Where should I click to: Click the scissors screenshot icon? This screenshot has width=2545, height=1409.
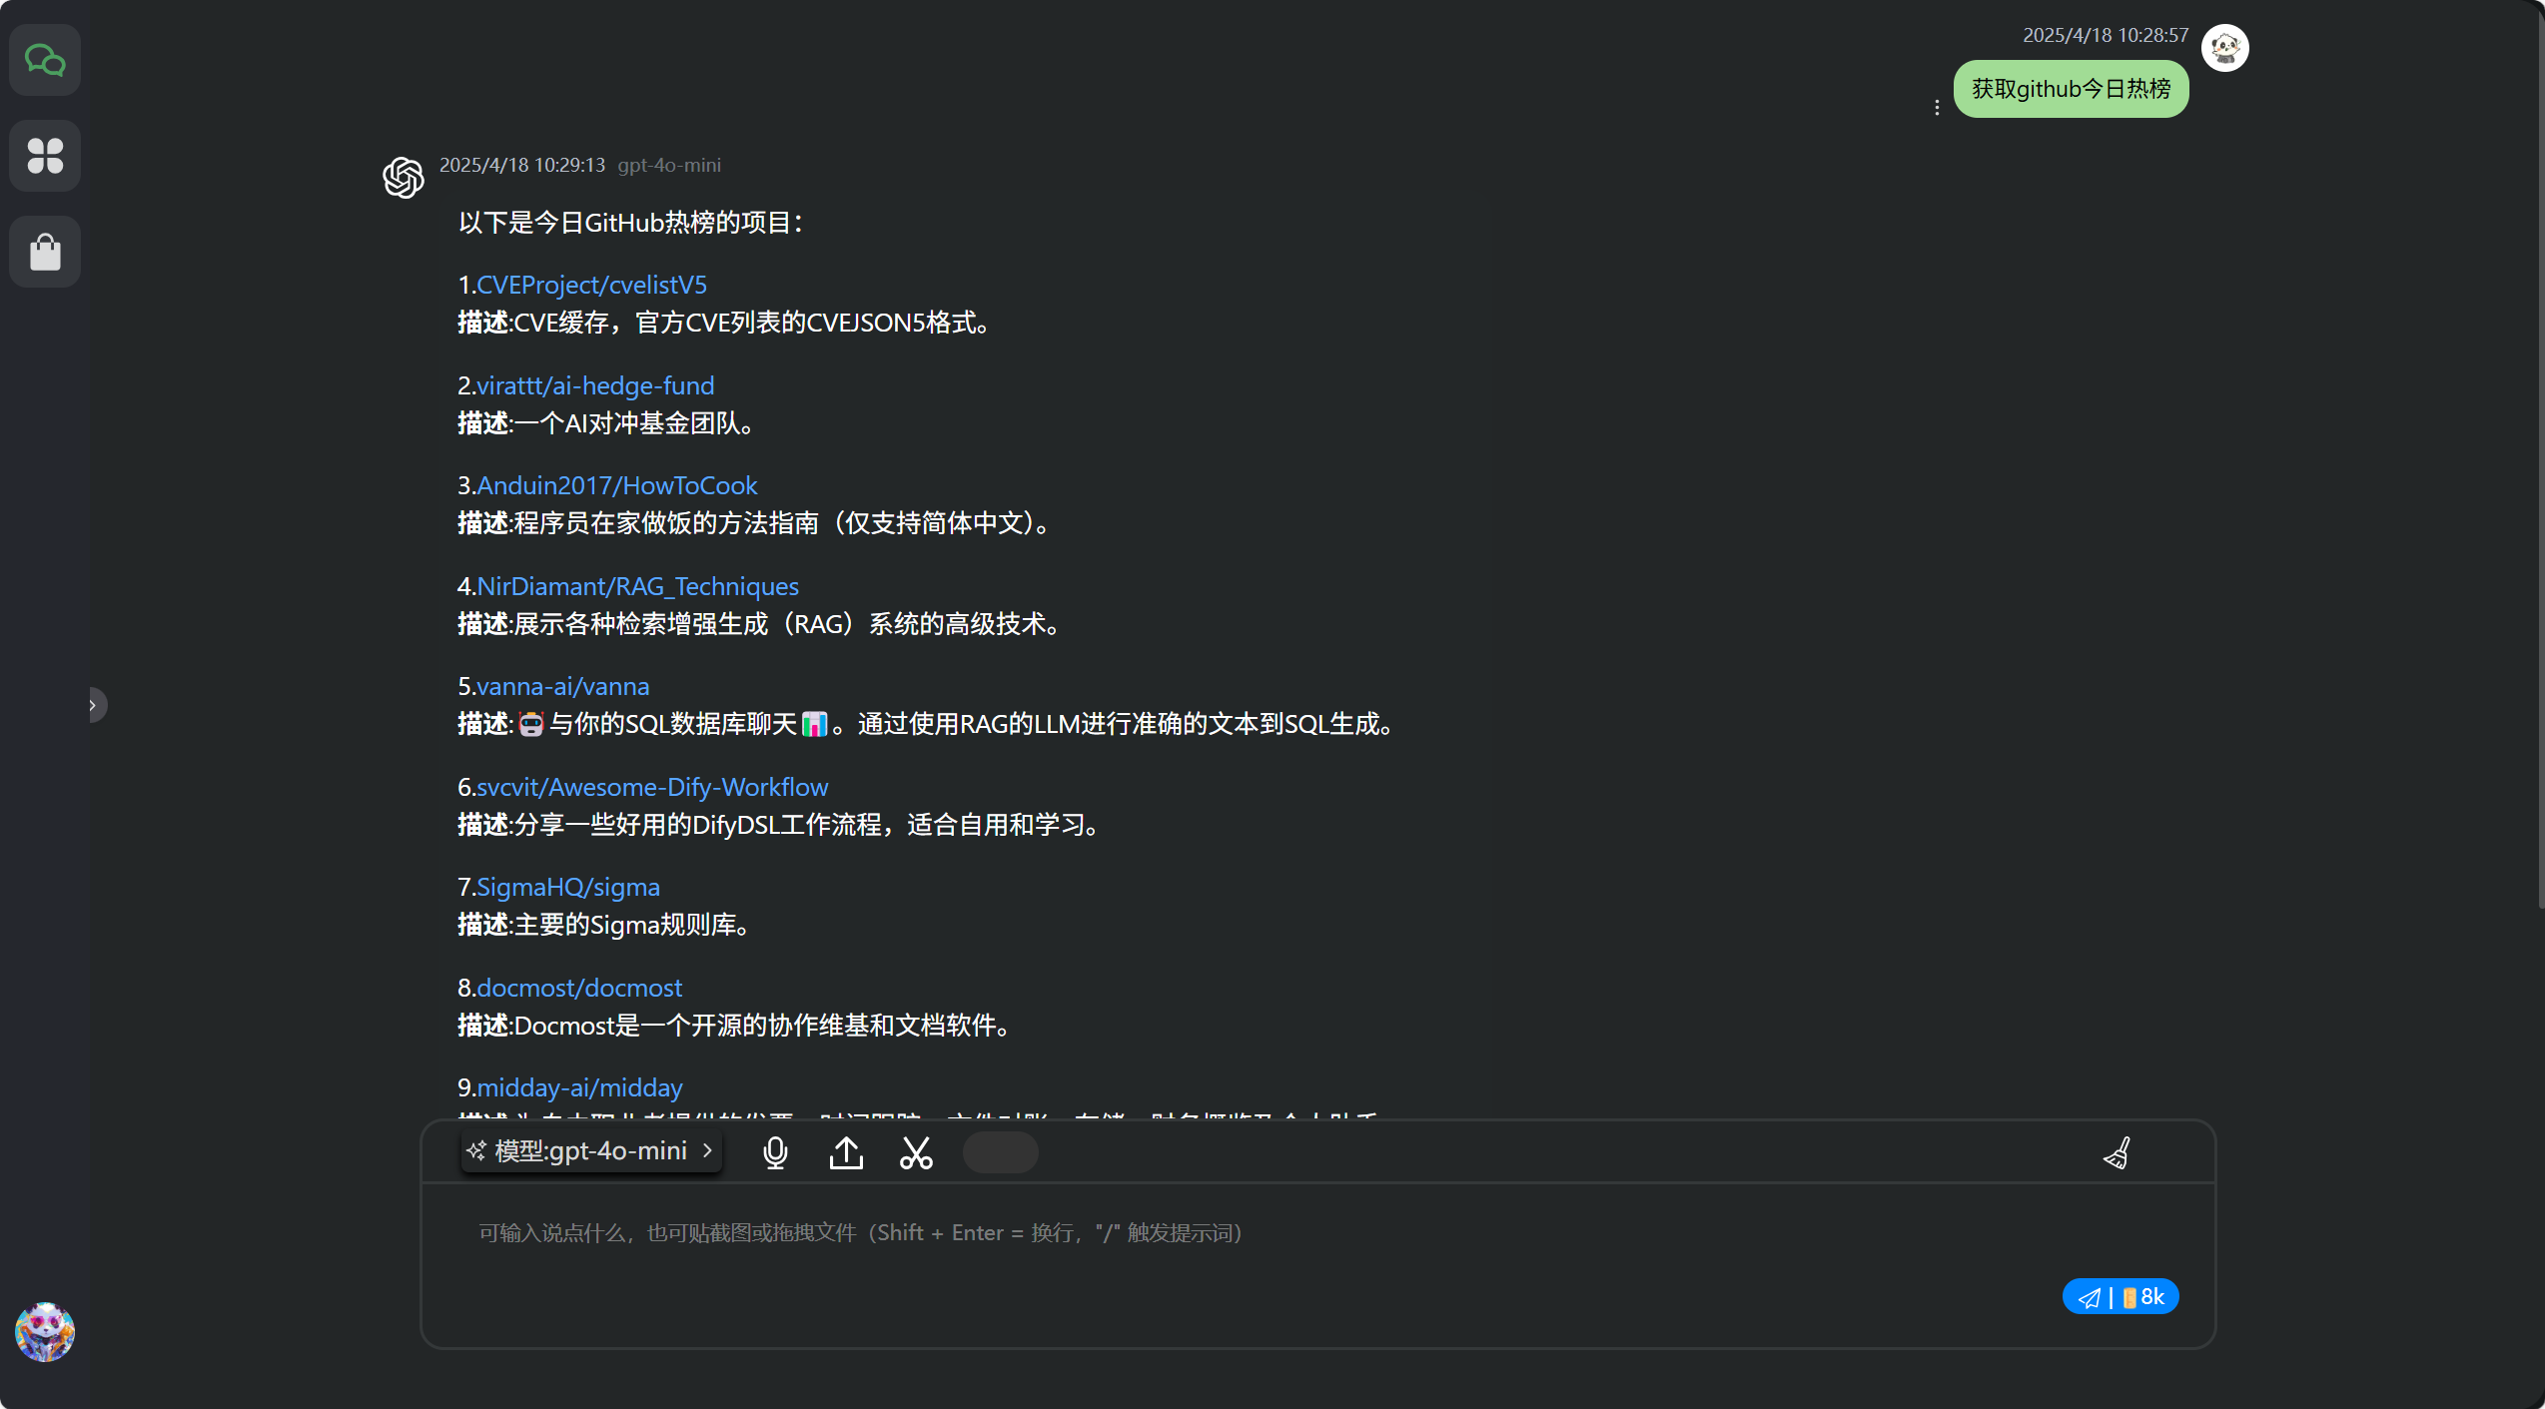pos(916,1152)
